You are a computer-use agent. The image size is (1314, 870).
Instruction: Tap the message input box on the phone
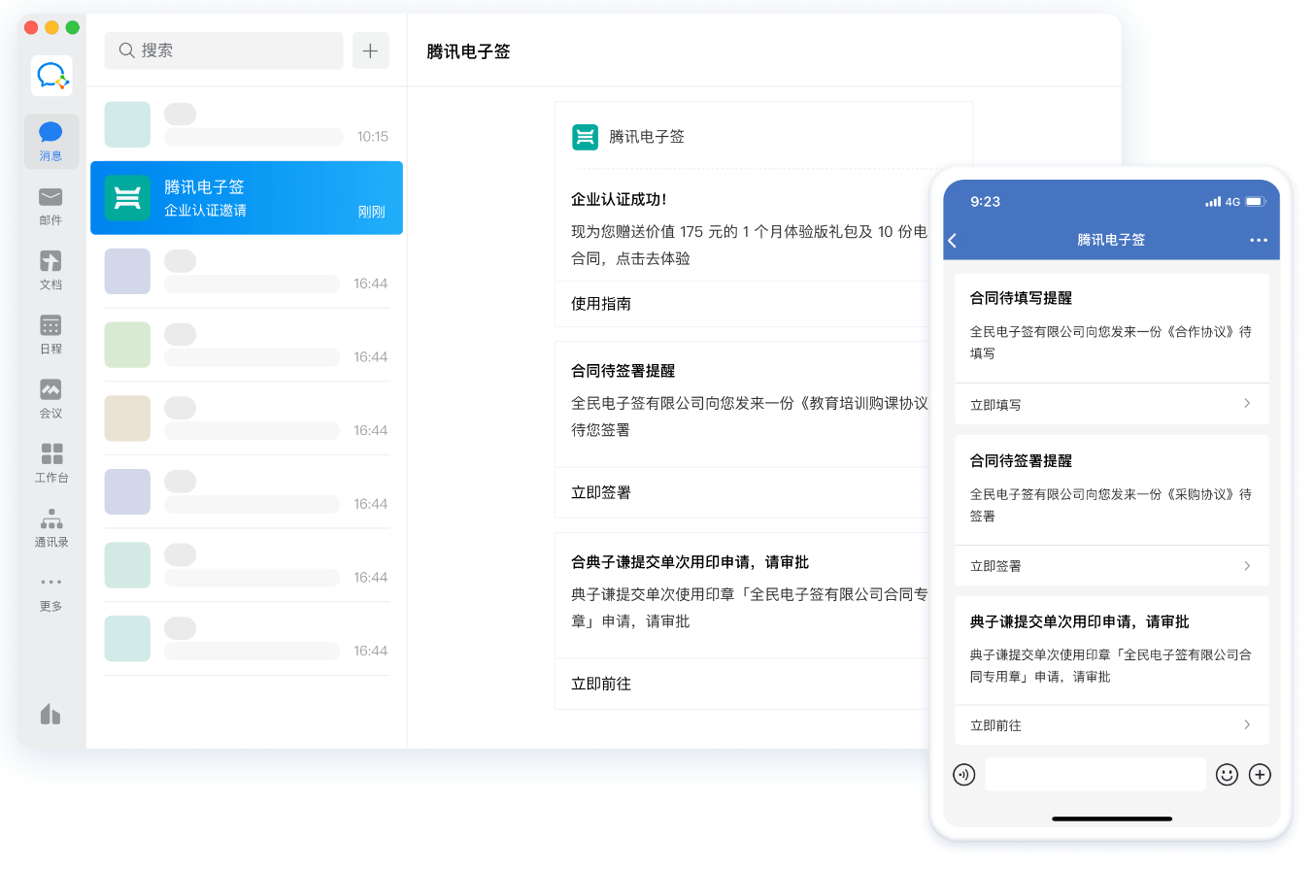tap(1095, 774)
